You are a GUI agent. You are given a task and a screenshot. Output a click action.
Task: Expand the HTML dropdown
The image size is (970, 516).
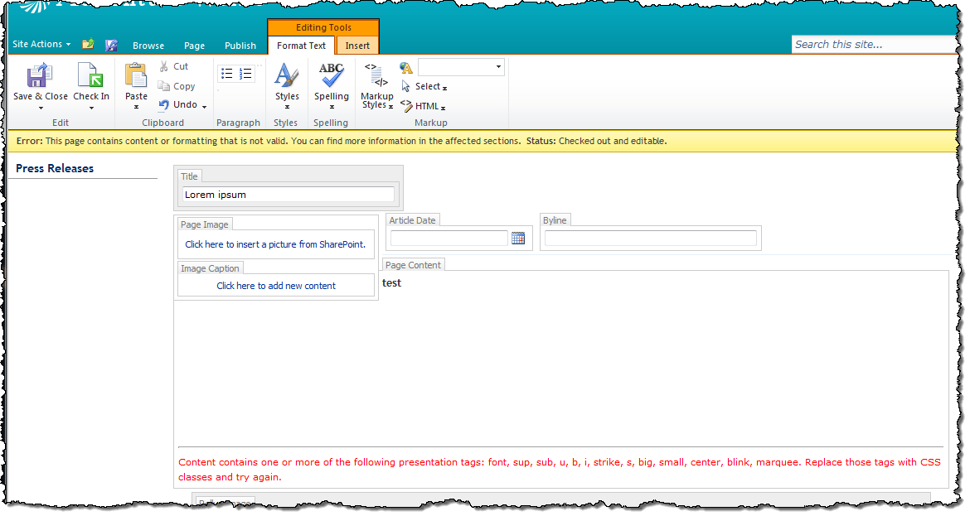click(424, 106)
